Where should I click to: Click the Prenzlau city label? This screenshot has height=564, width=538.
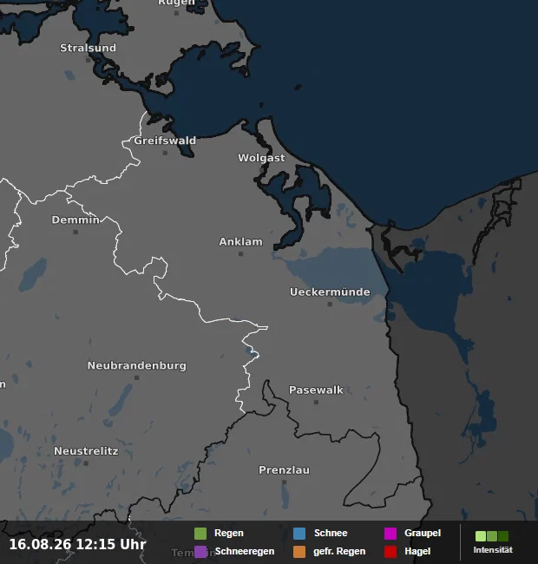tap(284, 470)
